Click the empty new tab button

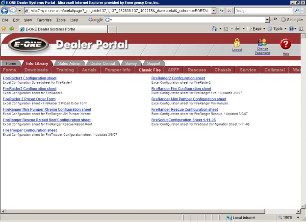pos(112,29)
